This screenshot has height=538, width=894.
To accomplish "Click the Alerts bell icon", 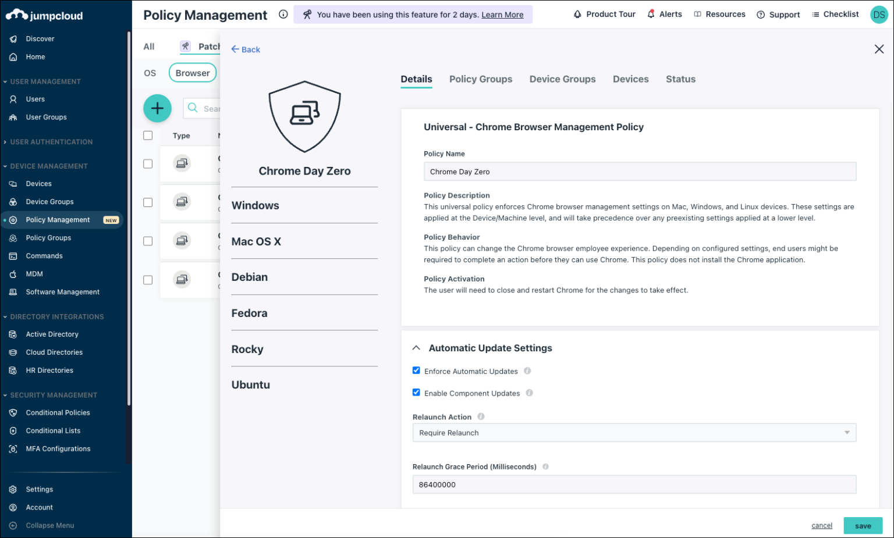I will pyautogui.click(x=651, y=13).
